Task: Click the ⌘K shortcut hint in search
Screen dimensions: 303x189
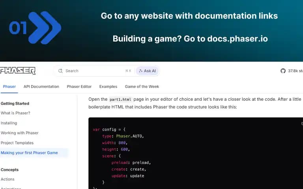Action: [128, 71]
